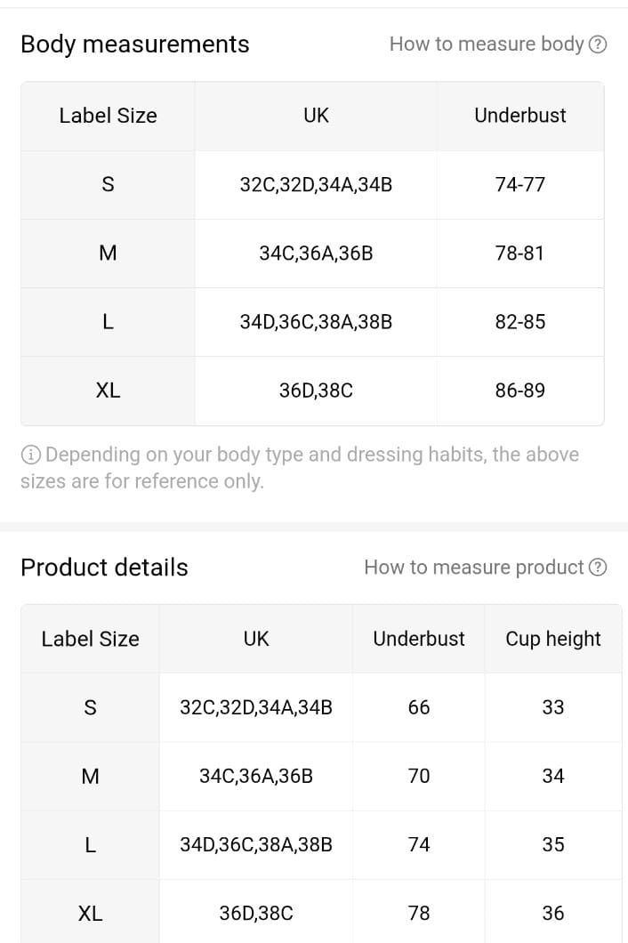The height and width of the screenshot is (943, 628).
Task: Open the How to measure body link
Action: [497, 44]
